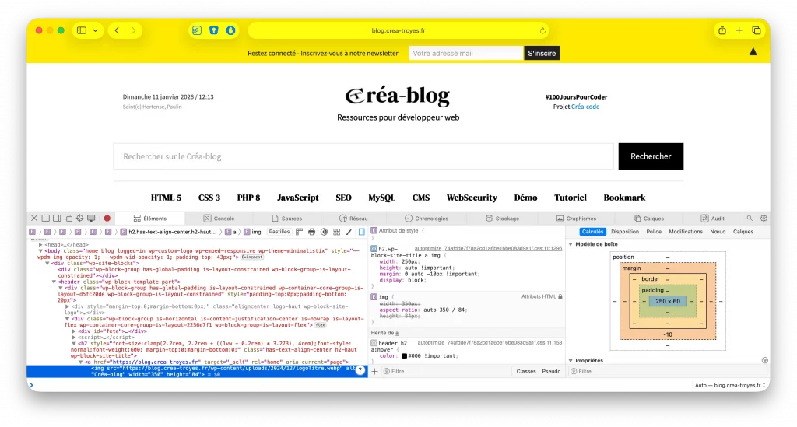The image size is (797, 427).
Task: Open the sidebar toggle dropdown chevron
Action: point(95,30)
